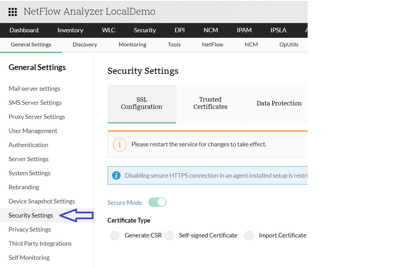396x268 pixels.
Task: Go to the DPI menu
Action: 180,30
